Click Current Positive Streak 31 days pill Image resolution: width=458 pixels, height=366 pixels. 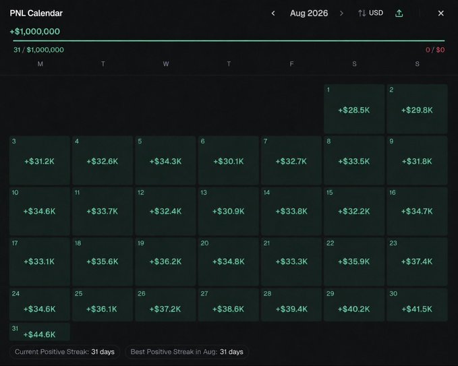coord(65,352)
